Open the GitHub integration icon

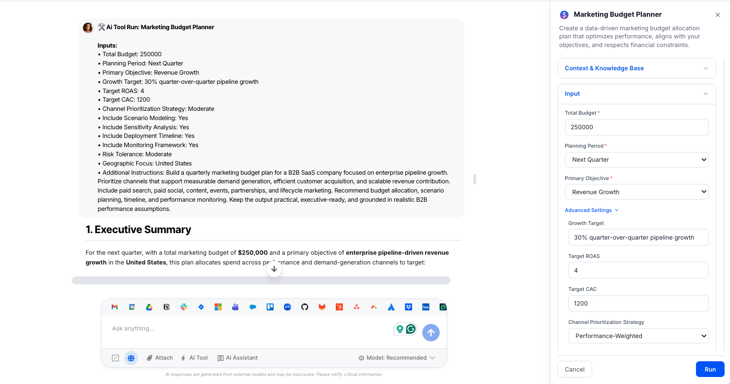coord(304,307)
